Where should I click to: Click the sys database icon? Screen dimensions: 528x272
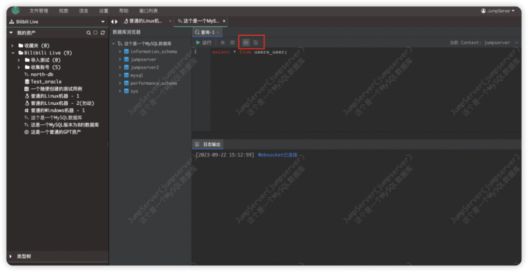click(126, 91)
